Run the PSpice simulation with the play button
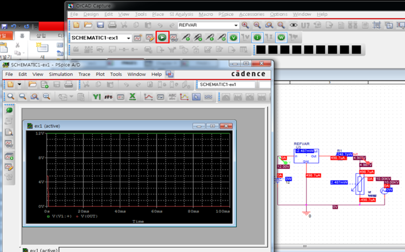 [162, 37]
